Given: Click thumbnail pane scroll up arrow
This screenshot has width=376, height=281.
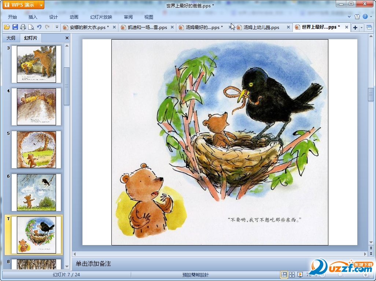Looking at the screenshot, I should [x=67, y=45].
